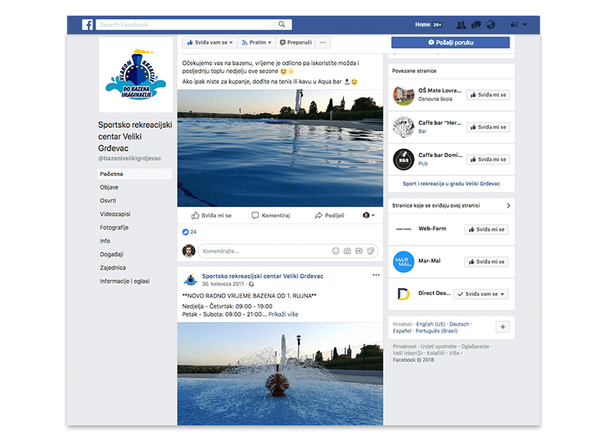Select the Videozapisi sidebar tab
The width and height of the screenshot is (607, 447).
(x=115, y=214)
